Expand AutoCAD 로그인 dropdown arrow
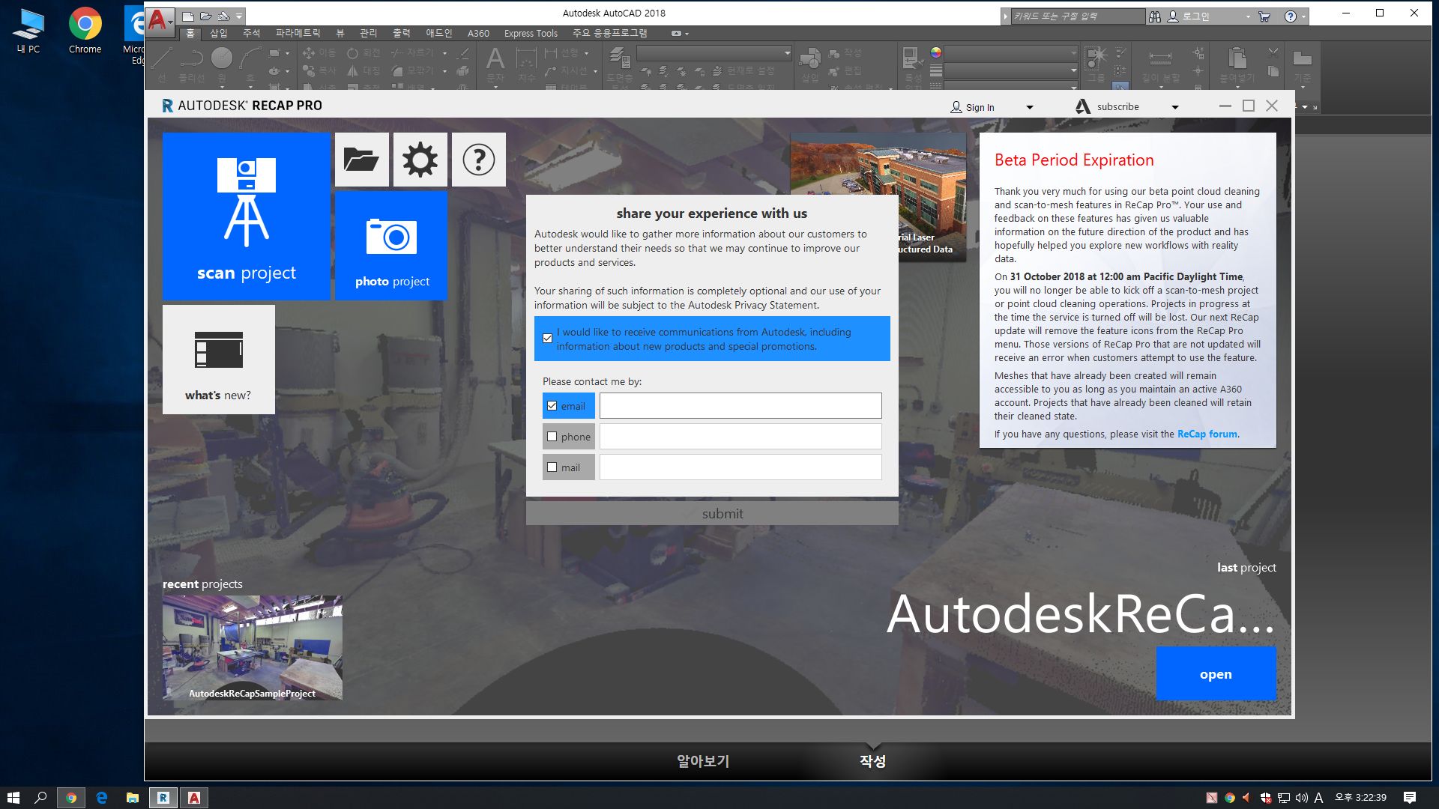This screenshot has width=1439, height=809. 1248,16
